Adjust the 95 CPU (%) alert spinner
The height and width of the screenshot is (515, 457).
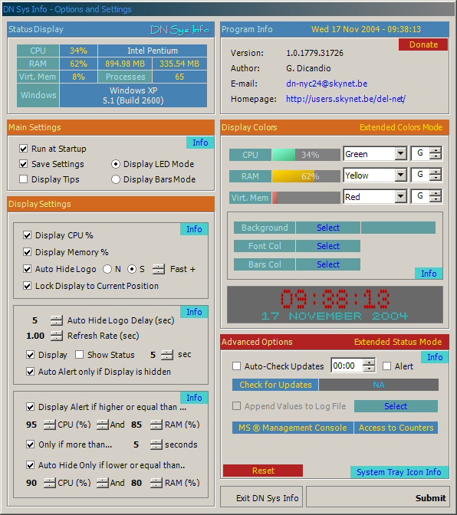pyautogui.click(x=50, y=425)
